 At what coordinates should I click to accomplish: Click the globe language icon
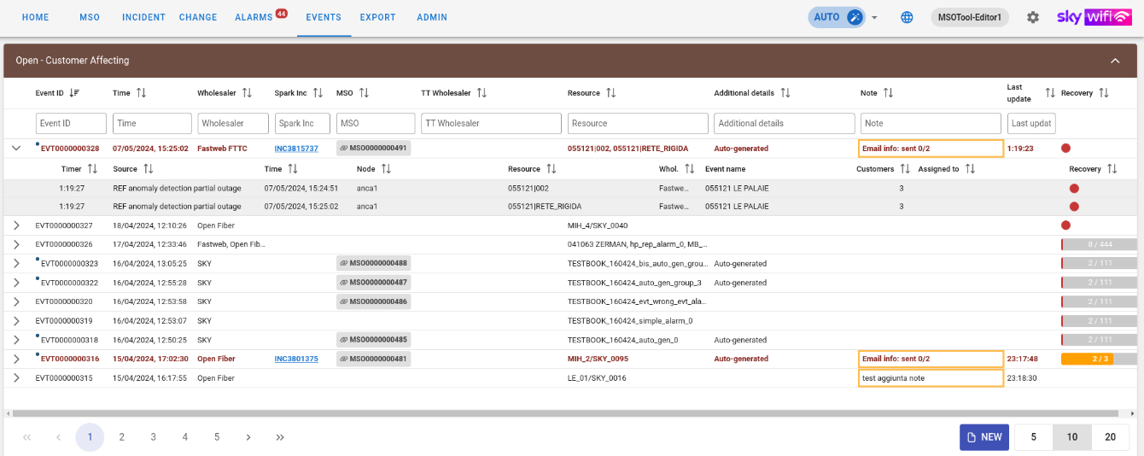907,17
